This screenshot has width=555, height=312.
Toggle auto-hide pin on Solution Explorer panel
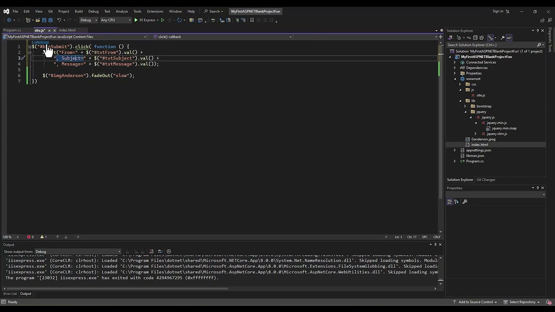(538, 31)
